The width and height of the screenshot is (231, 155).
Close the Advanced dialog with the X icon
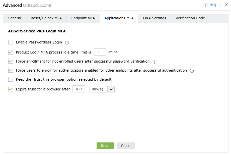226,5
